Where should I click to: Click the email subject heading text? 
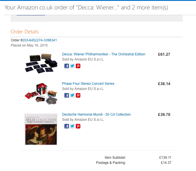(x=86, y=7)
